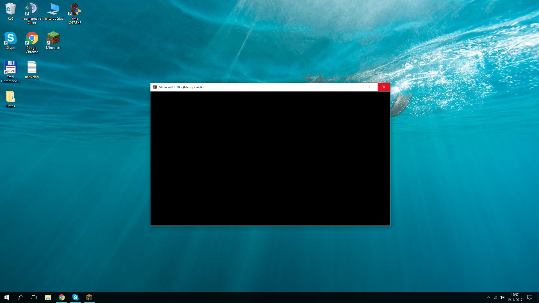Select the Tento počítač desktop icon
539x303 pixels.
tap(53, 12)
